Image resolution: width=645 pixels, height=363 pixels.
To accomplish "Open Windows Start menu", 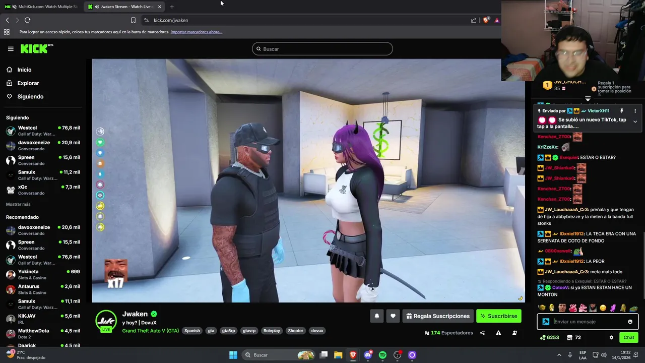I will click(x=233, y=355).
